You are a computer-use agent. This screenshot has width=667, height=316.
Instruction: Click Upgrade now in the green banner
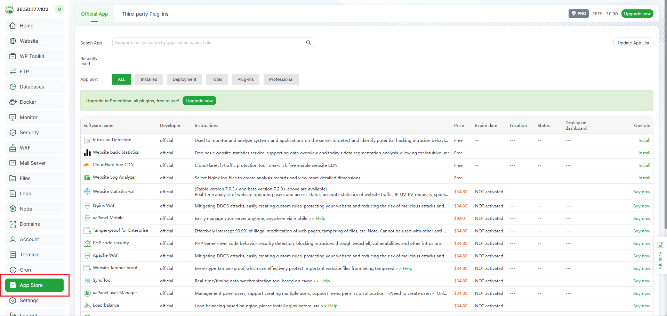click(x=199, y=101)
